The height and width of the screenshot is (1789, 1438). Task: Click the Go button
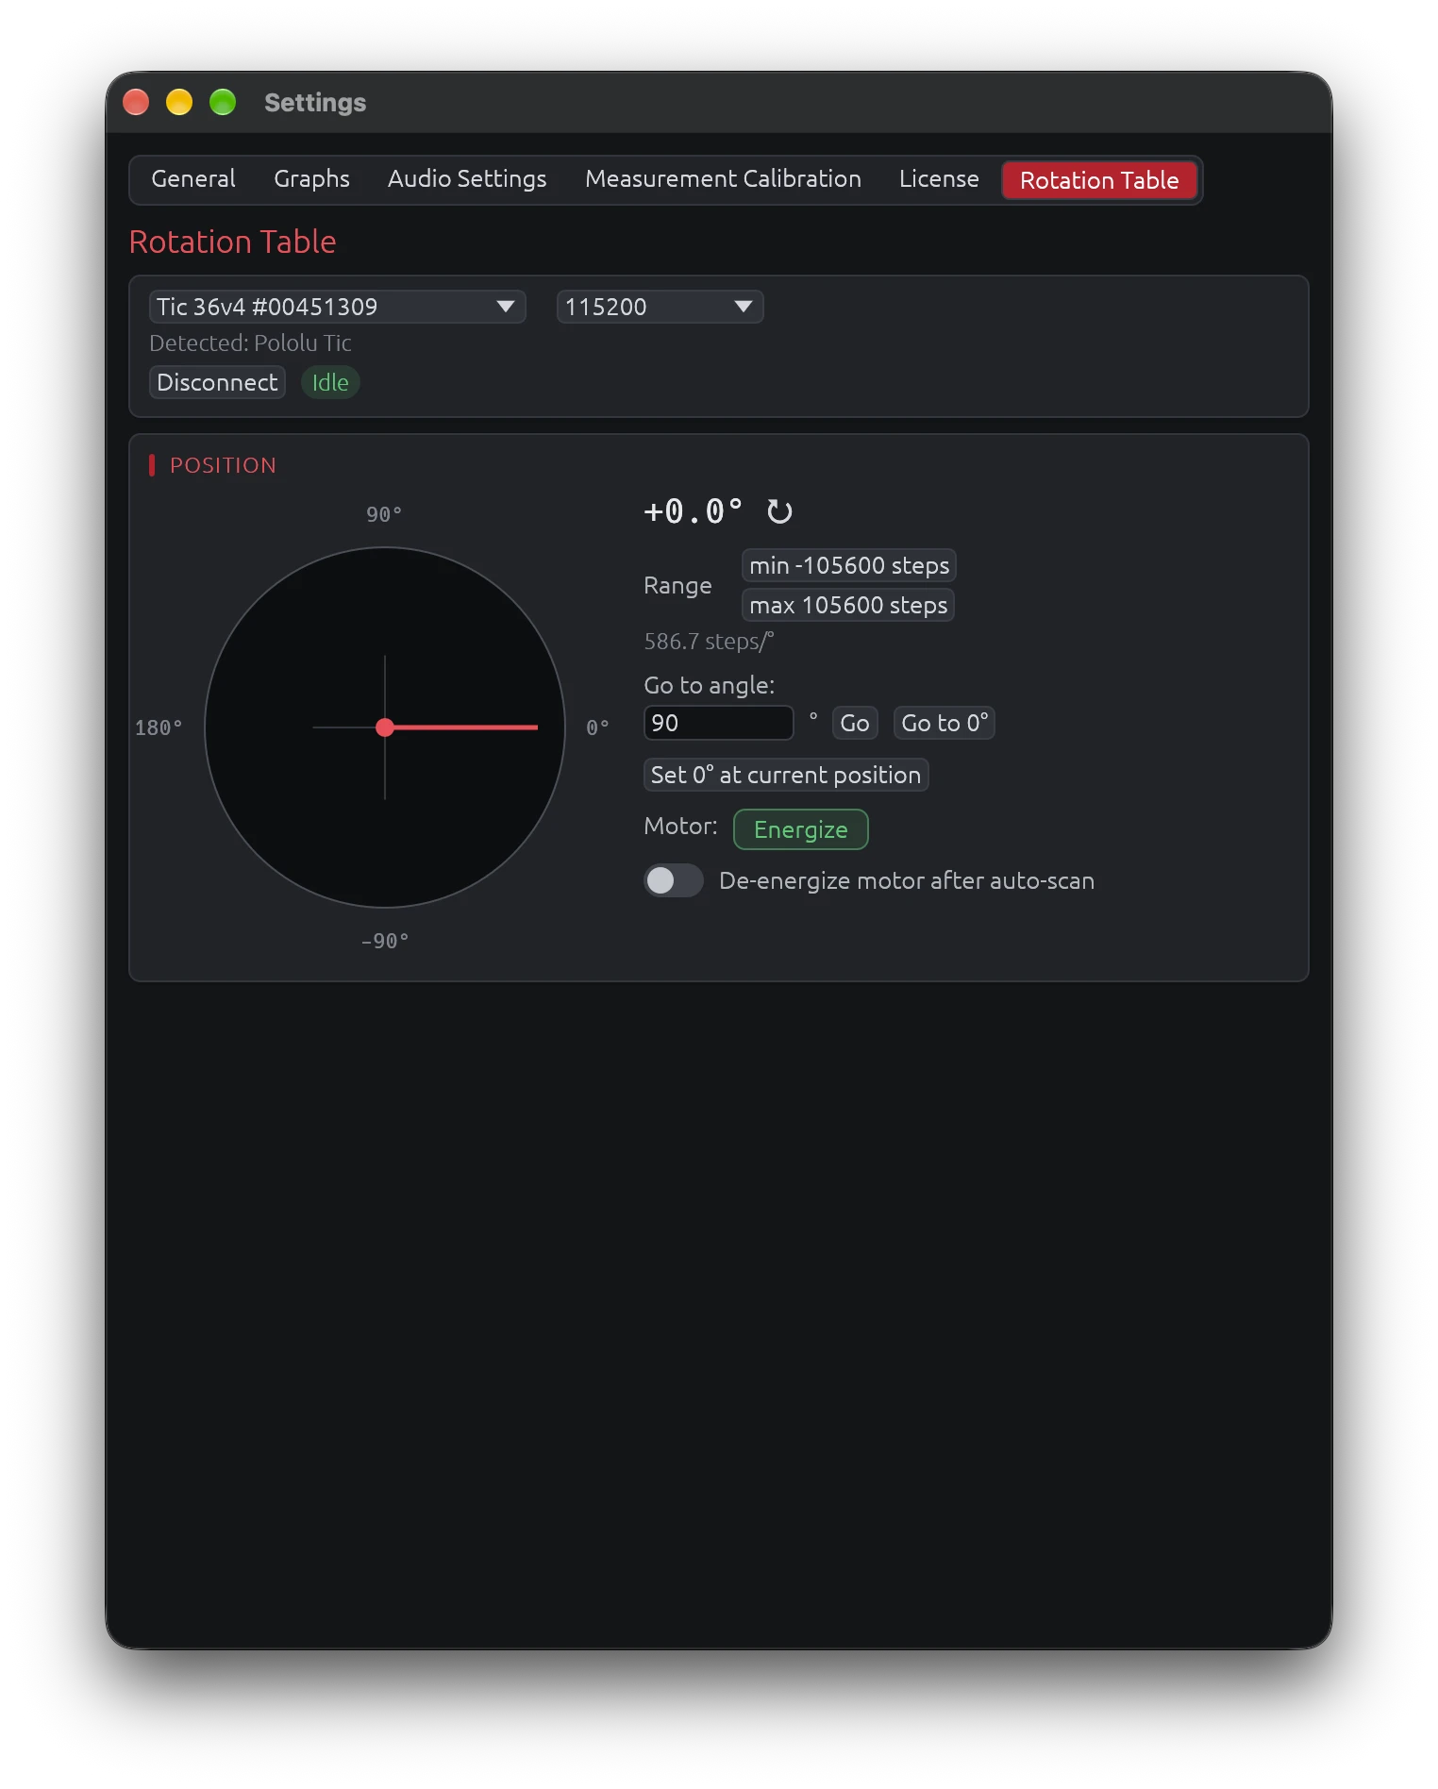click(x=855, y=723)
